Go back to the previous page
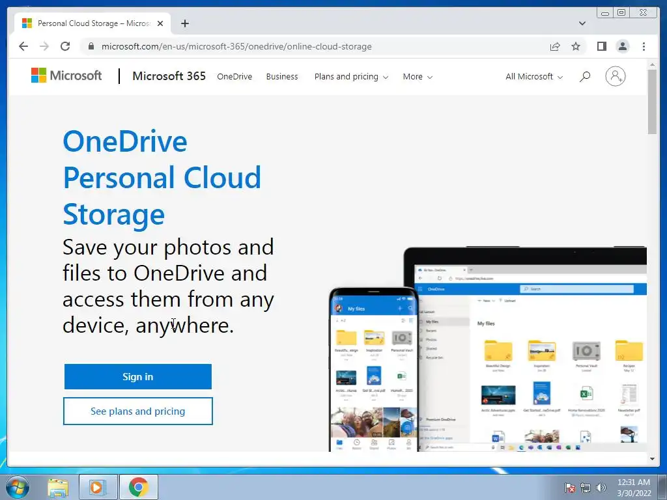This screenshot has height=500, width=667. click(x=23, y=46)
